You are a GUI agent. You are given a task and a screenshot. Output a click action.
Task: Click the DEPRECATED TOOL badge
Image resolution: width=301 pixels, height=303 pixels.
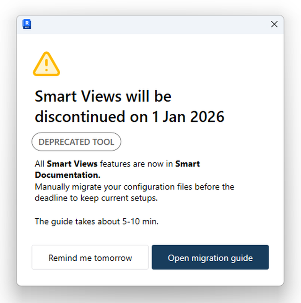coord(76,142)
